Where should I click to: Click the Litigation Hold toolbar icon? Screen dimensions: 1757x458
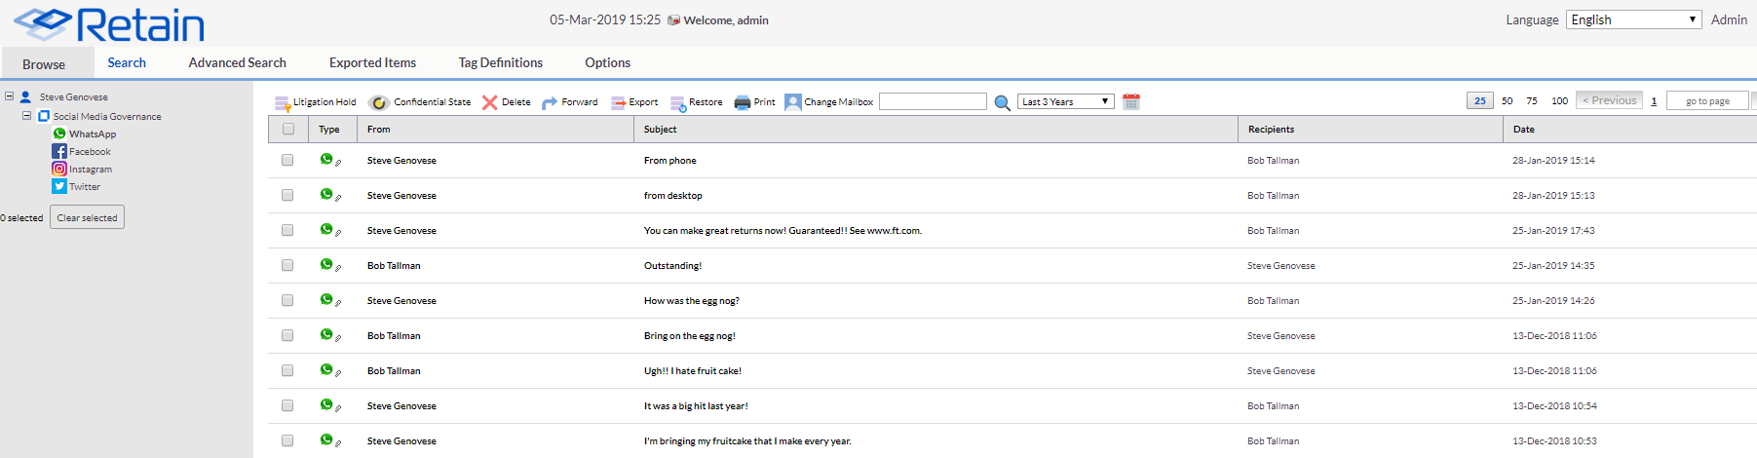(283, 102)
